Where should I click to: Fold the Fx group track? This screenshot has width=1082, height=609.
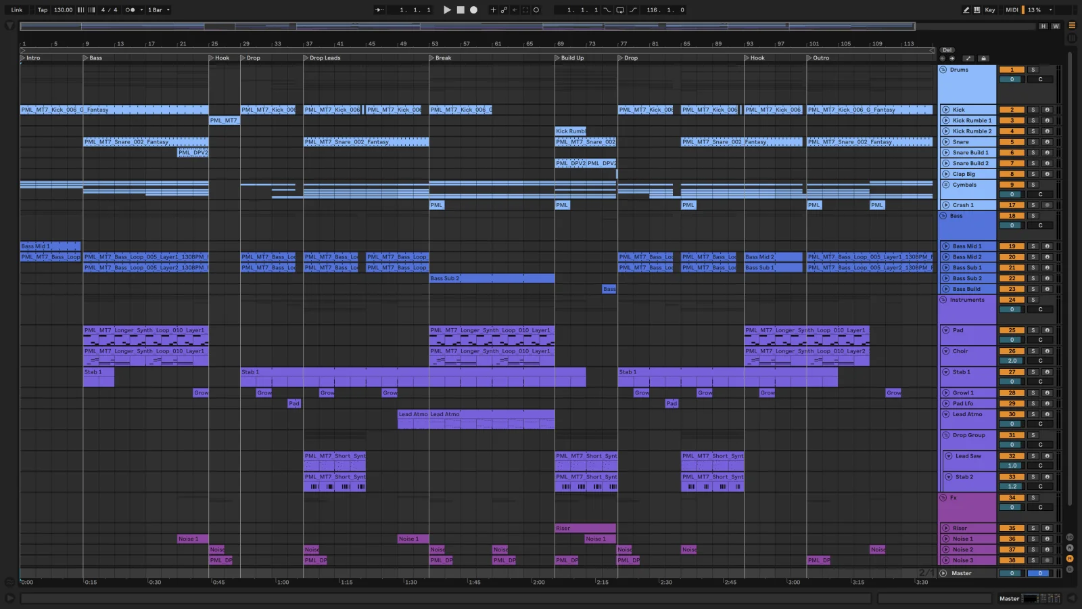[x=943, y=497]
